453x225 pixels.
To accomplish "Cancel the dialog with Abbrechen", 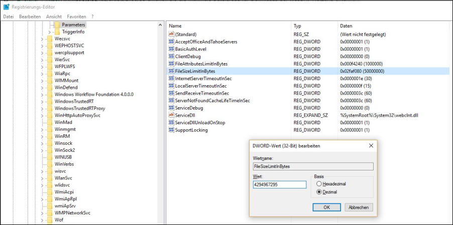I will coord(359,207).
